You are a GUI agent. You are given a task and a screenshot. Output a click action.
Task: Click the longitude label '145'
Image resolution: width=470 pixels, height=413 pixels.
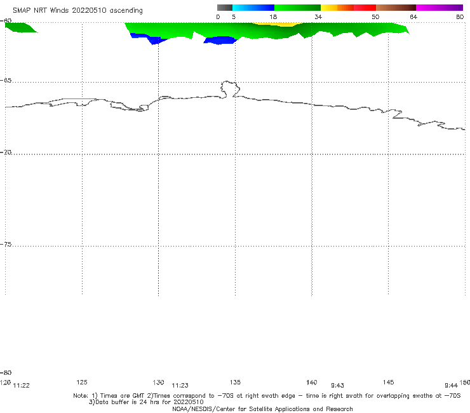pyautogui.click(x=389, y=382)
